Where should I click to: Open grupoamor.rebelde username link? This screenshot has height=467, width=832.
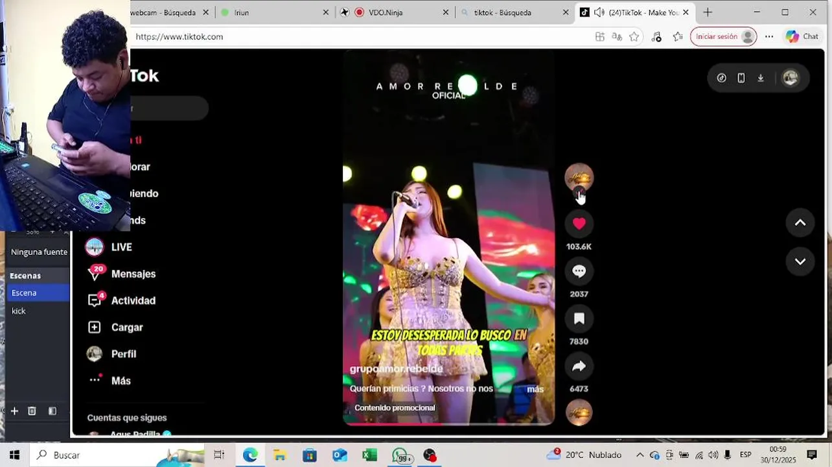point(397,369)
